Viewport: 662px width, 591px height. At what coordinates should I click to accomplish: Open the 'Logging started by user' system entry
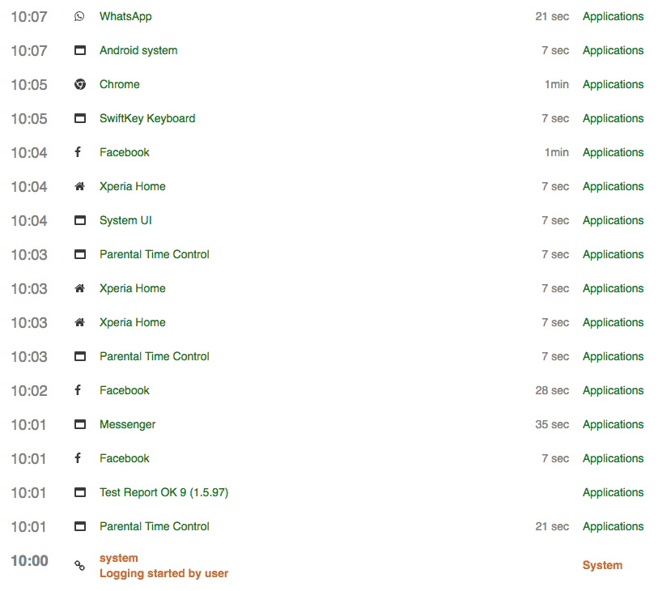coord(163,573)
